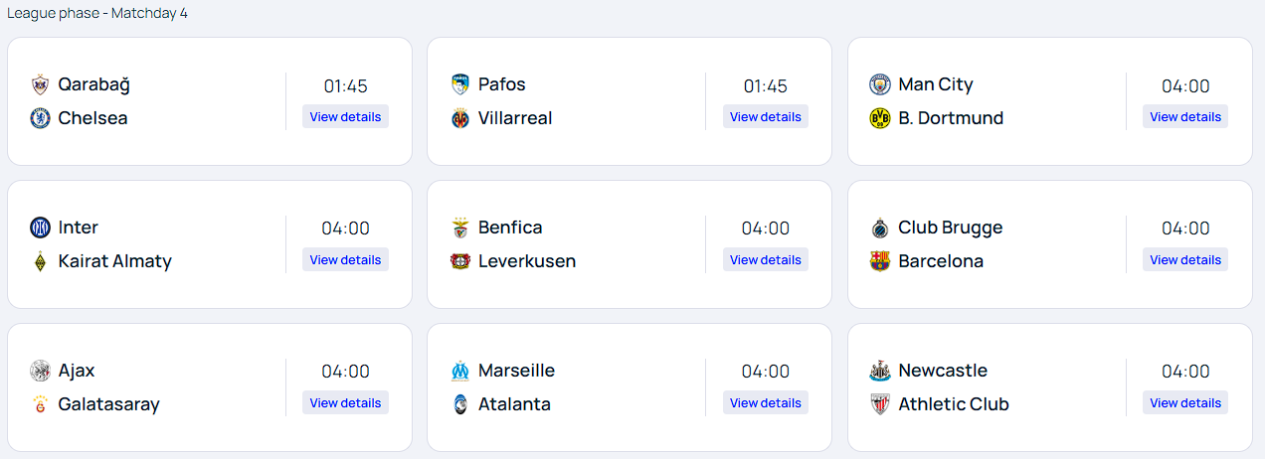View details for Club Brugge vs Barcelona
The height and width of the screenshot is (459, 1265).
point(1184,260)
